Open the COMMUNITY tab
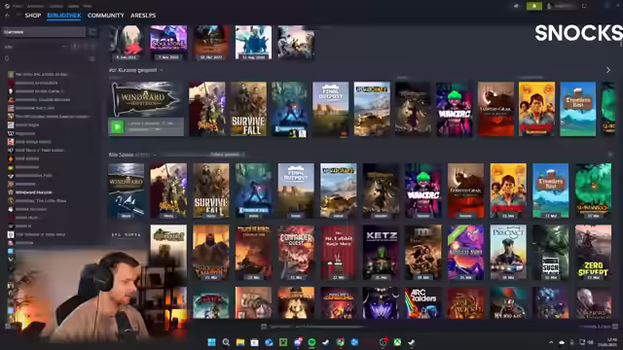 pos(106,16)
